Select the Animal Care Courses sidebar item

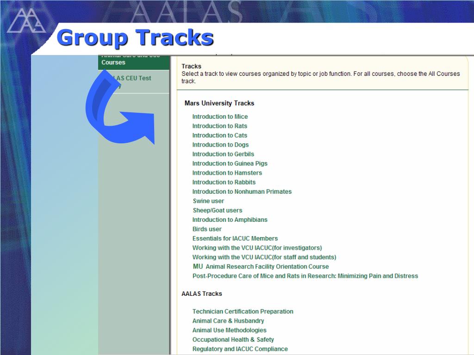[134, 62]
